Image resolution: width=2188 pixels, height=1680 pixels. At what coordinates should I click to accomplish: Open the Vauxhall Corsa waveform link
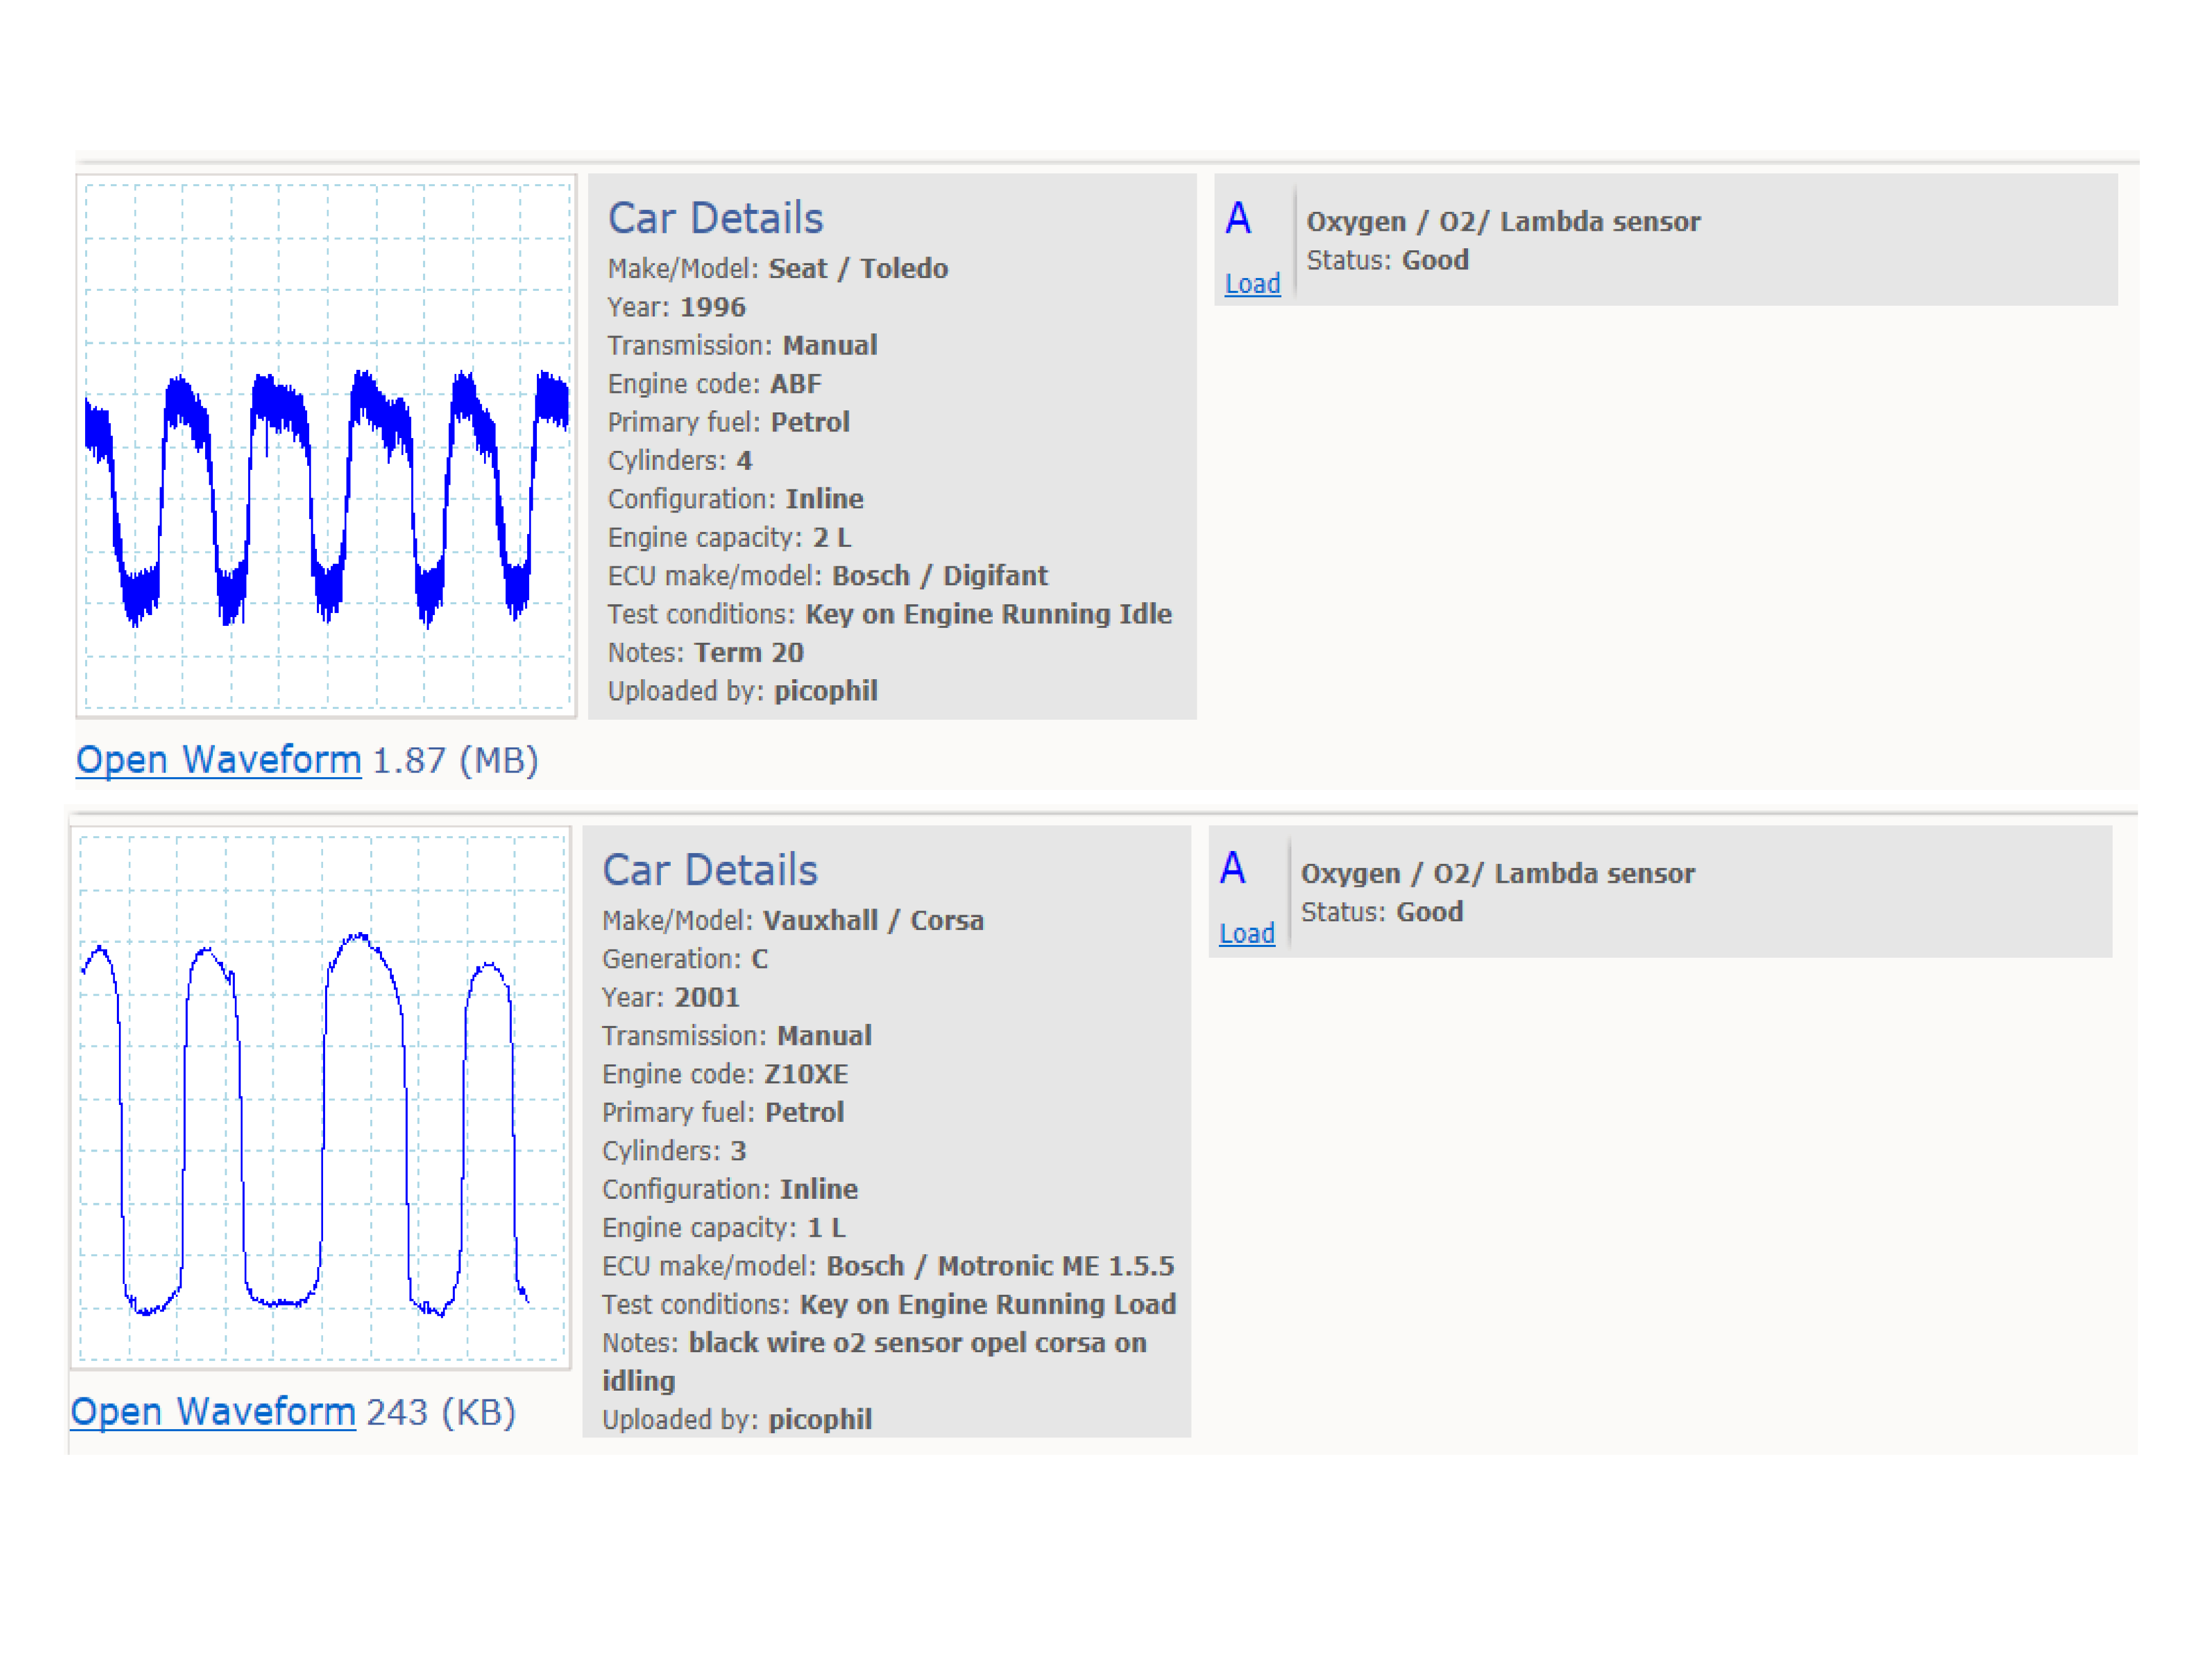click(213, 1412)
